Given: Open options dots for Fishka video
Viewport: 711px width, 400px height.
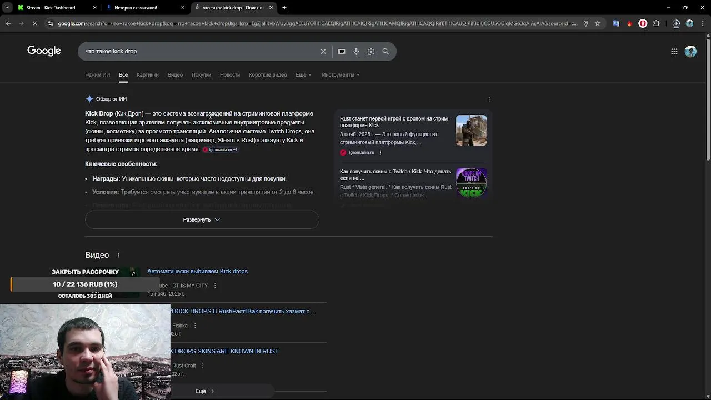Looking at the screenshot, I should [194, 326].
